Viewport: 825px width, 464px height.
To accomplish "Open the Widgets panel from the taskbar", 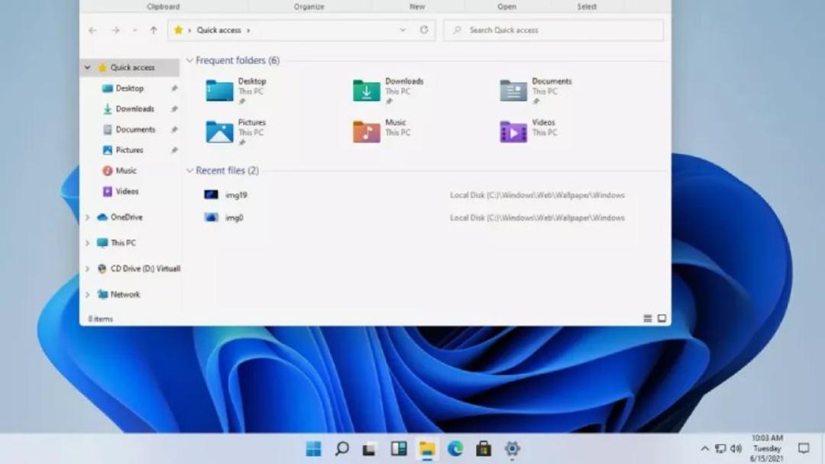I will click(399, 449).
